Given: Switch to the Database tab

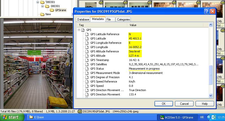Looking at the screenshot, I should [83, 19].
